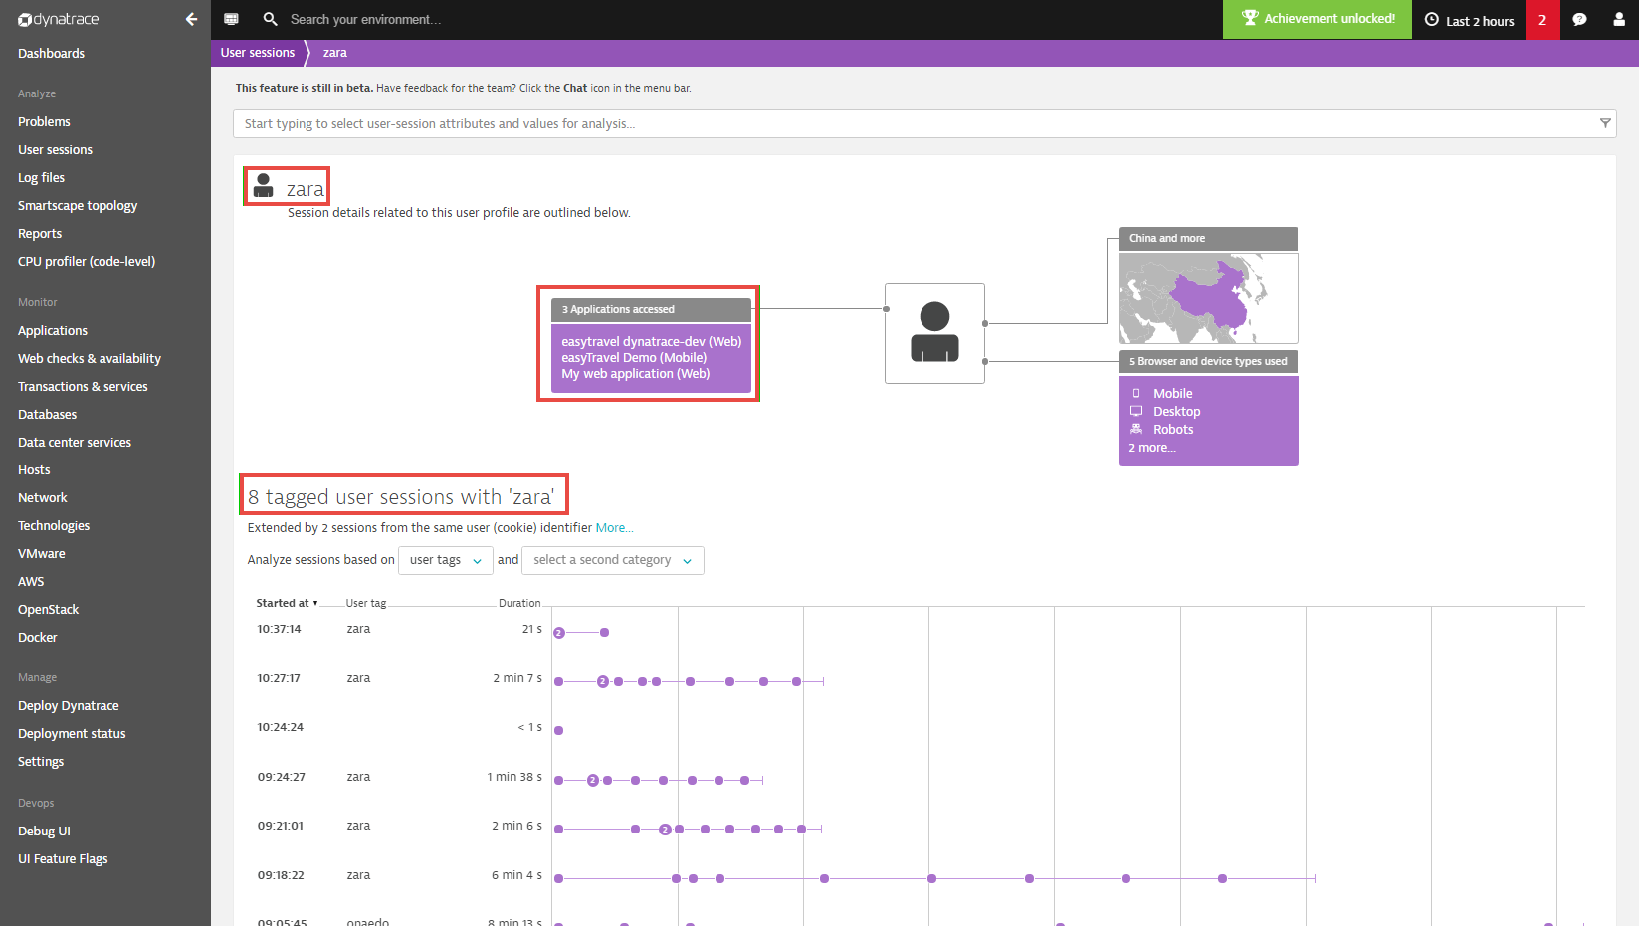The height and width of the screenshot is (926, 1639).
Task: Open UI Feature Flags in the sidebar
Action: coord(63,858)
